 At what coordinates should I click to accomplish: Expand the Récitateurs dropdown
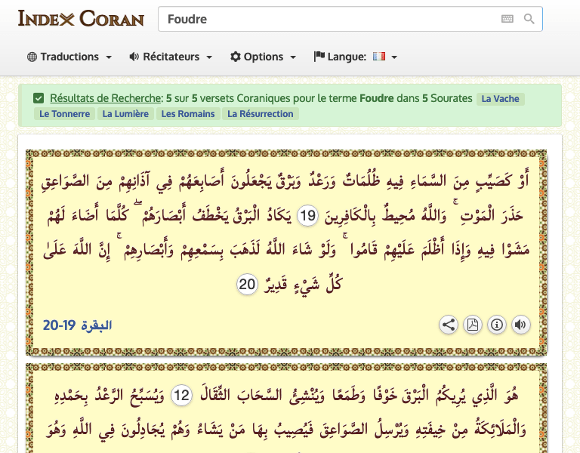click(x=171, y=57)
